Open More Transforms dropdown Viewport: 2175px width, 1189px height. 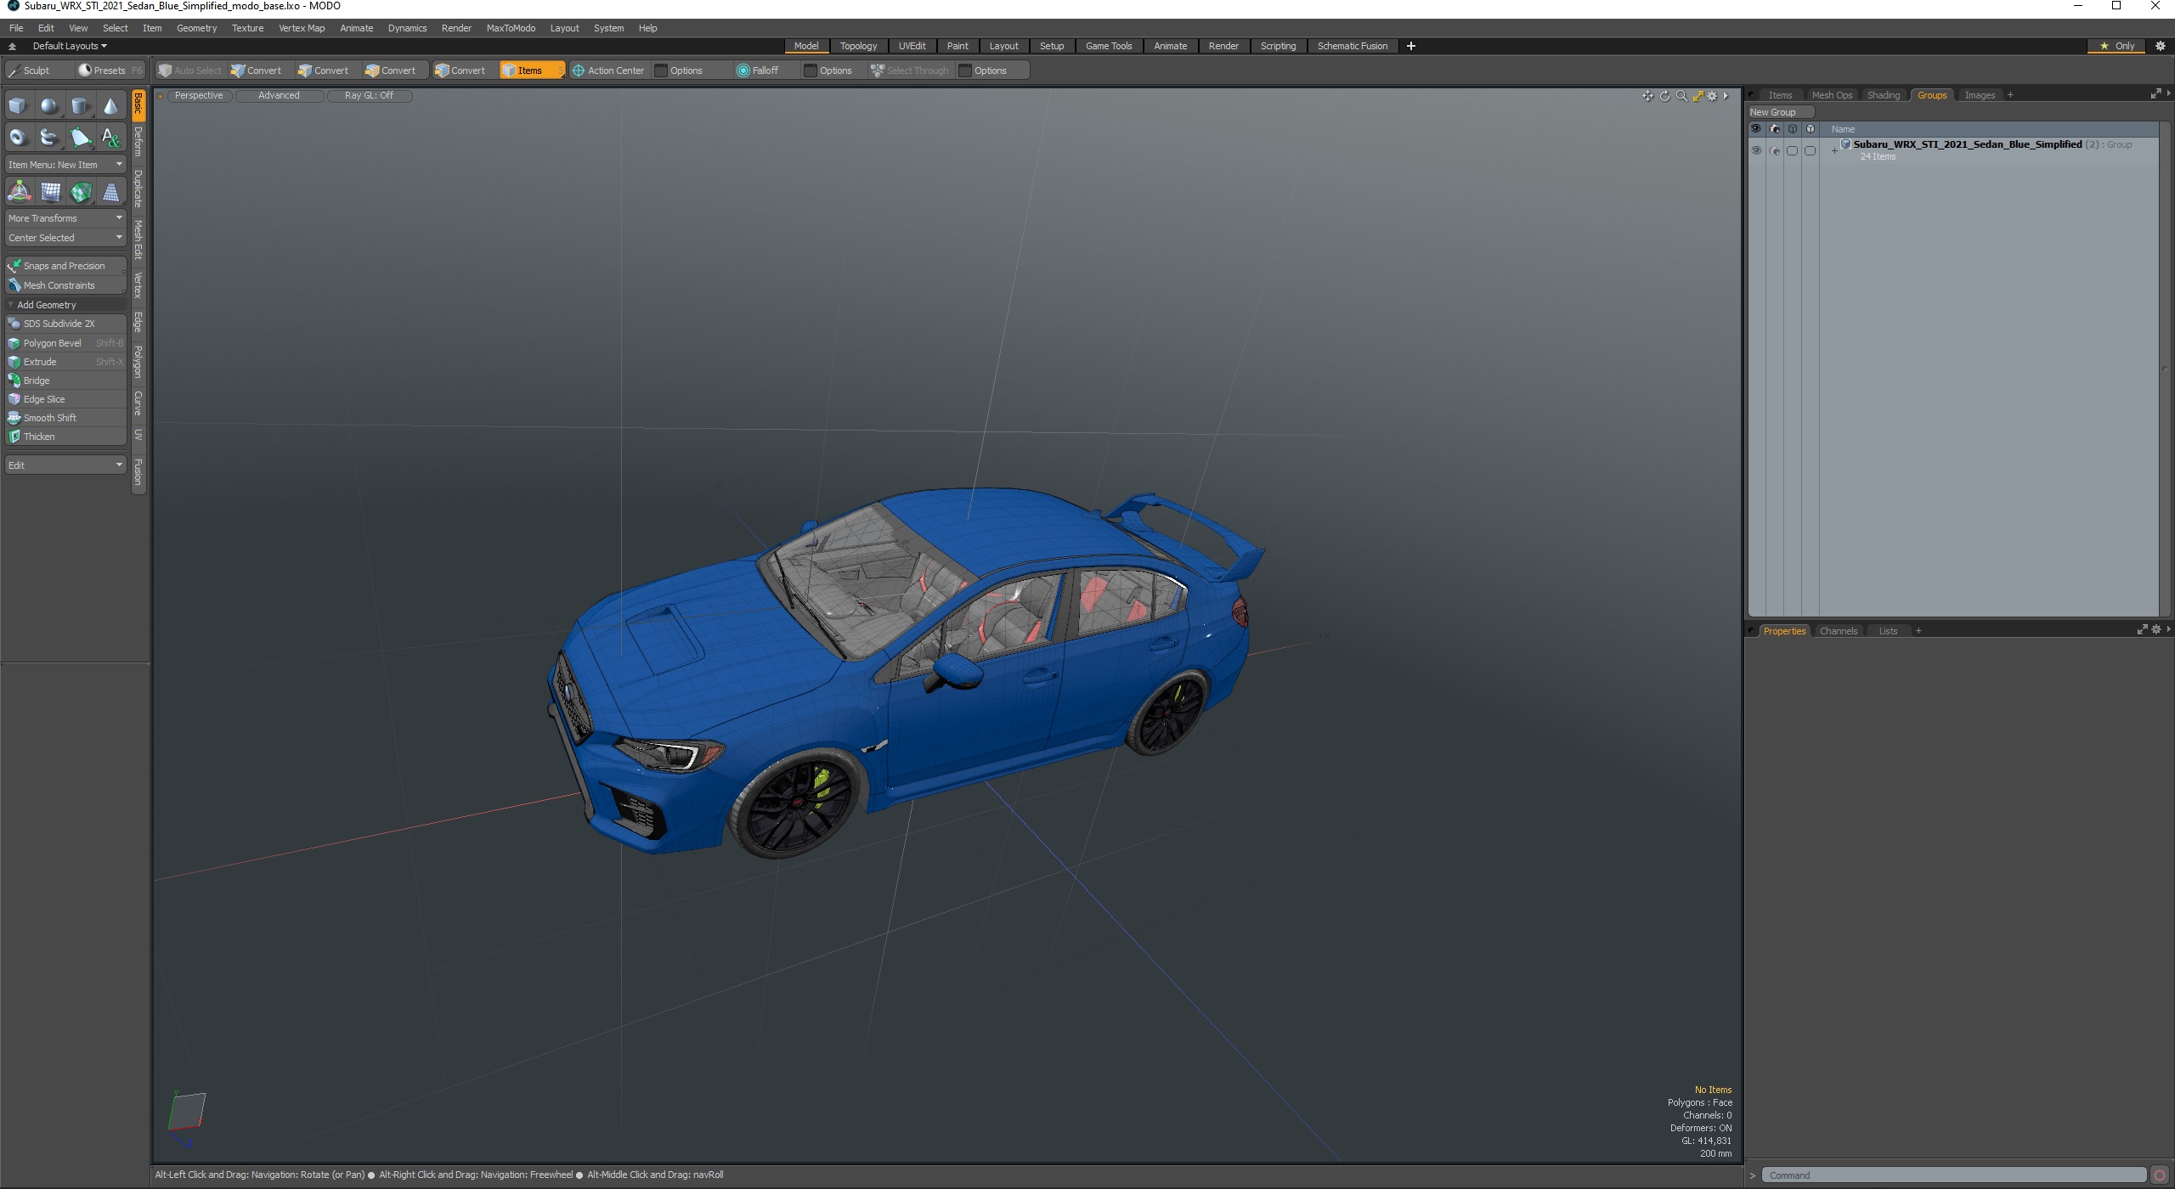pyautogui.click(x=65, y=218)
